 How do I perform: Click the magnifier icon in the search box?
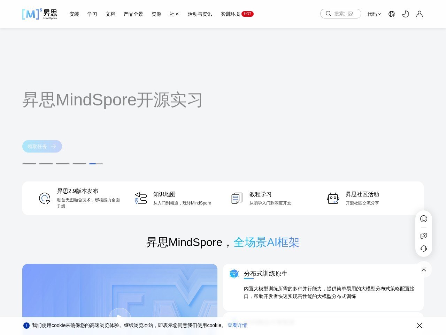(328, 14)
